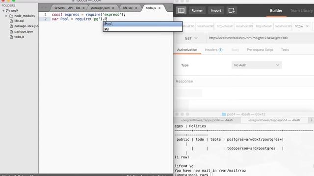Open new Postman window icon

tap(232, 10)
